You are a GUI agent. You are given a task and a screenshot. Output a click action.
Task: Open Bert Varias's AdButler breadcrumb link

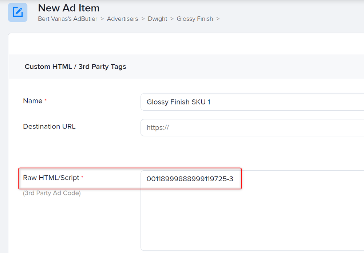tap(68, 19)
